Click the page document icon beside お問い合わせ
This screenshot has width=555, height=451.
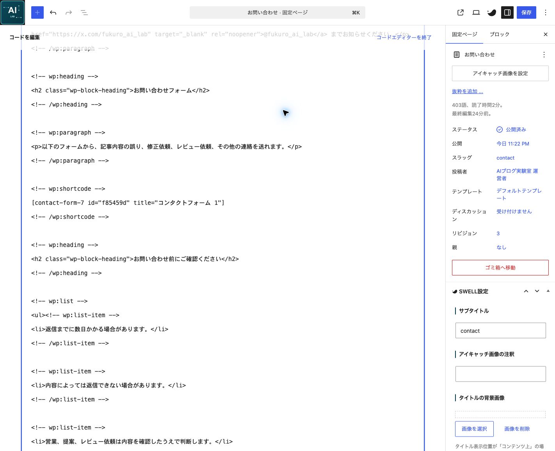pyautogui.click(x=457, y=55)
